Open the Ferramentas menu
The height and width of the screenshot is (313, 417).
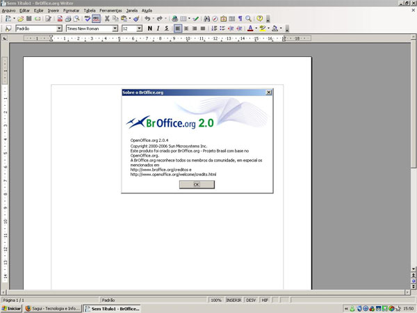click(x=111, y=10)
